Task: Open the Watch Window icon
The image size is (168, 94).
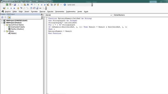Action: pos(37,8)
